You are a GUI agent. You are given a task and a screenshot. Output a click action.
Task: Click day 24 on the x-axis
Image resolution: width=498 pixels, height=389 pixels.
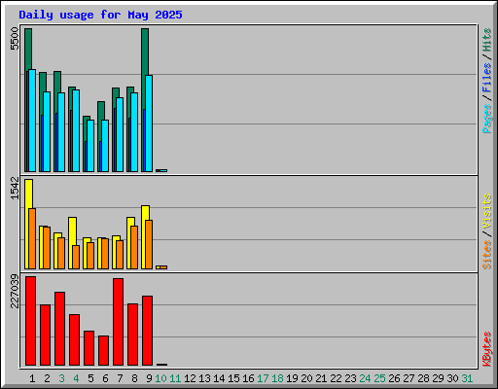point(365,378)
